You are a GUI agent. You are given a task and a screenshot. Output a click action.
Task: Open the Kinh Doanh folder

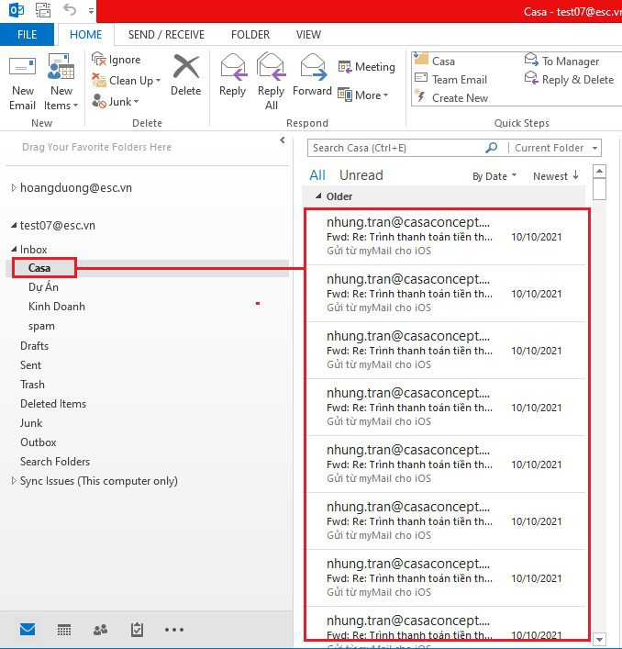(x=57, y=307)
